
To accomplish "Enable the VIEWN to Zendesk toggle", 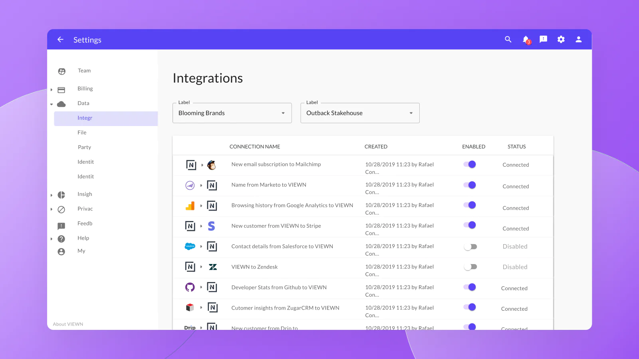I will coord(470,267).
